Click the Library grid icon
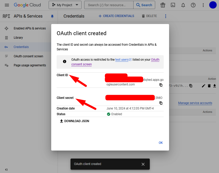The image size is (219, 173). pos(6,38)
